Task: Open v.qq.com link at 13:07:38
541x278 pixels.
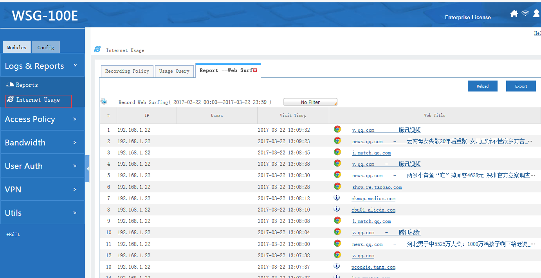Action: [363, 256]
